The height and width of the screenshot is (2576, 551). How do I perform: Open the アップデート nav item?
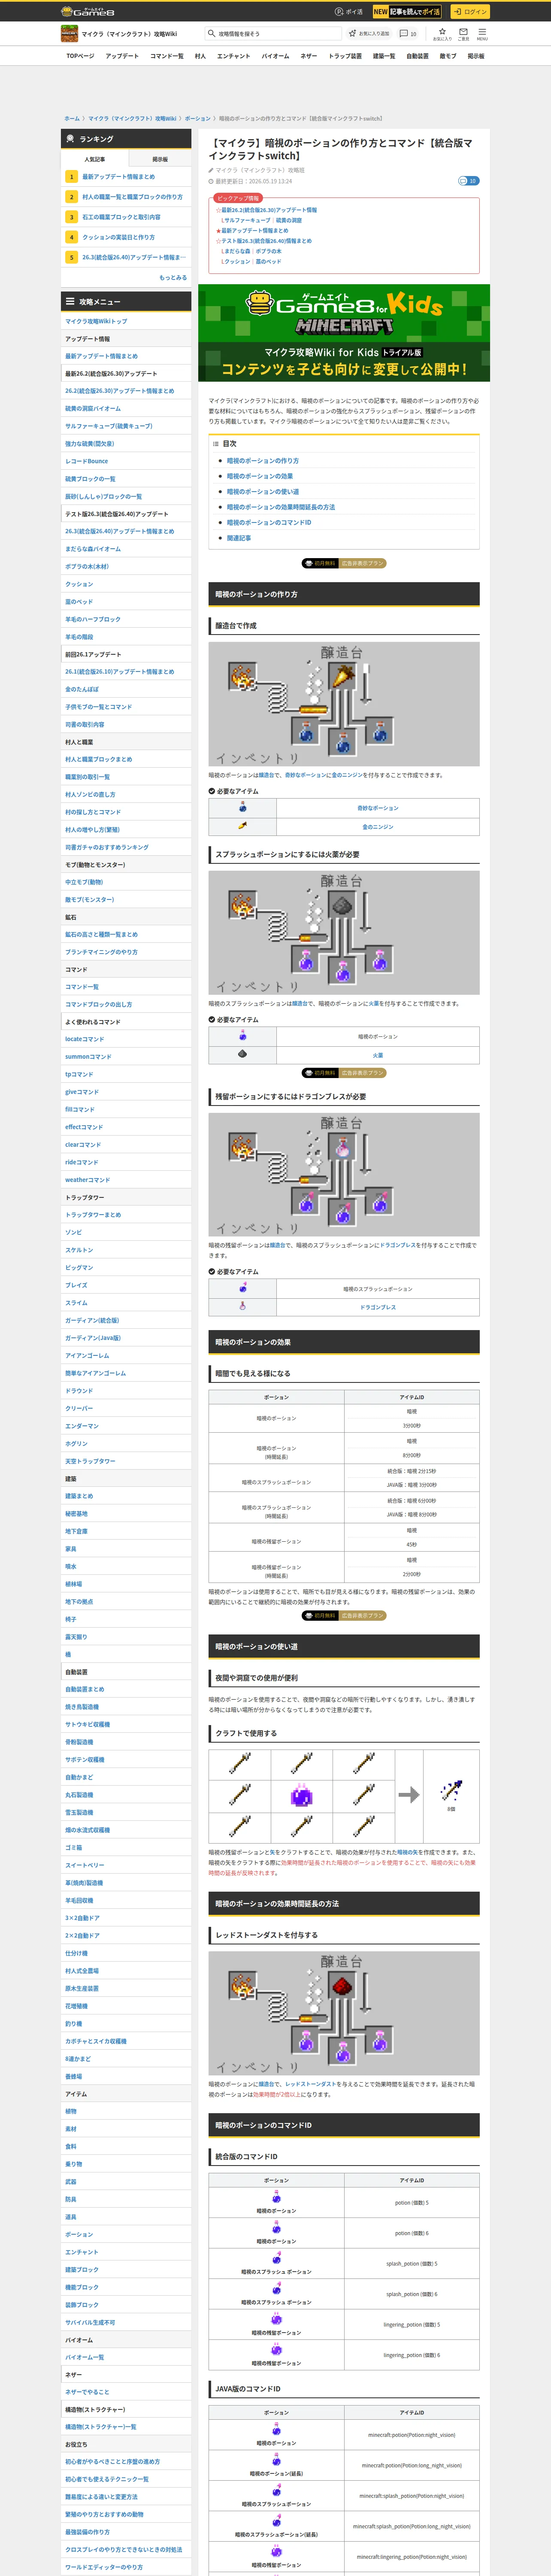point(122,56)
